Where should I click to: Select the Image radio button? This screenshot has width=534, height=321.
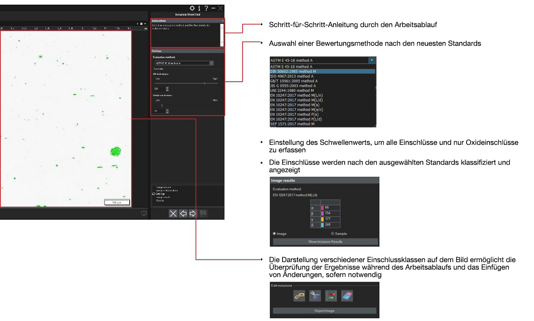click(x=274, y=234)
